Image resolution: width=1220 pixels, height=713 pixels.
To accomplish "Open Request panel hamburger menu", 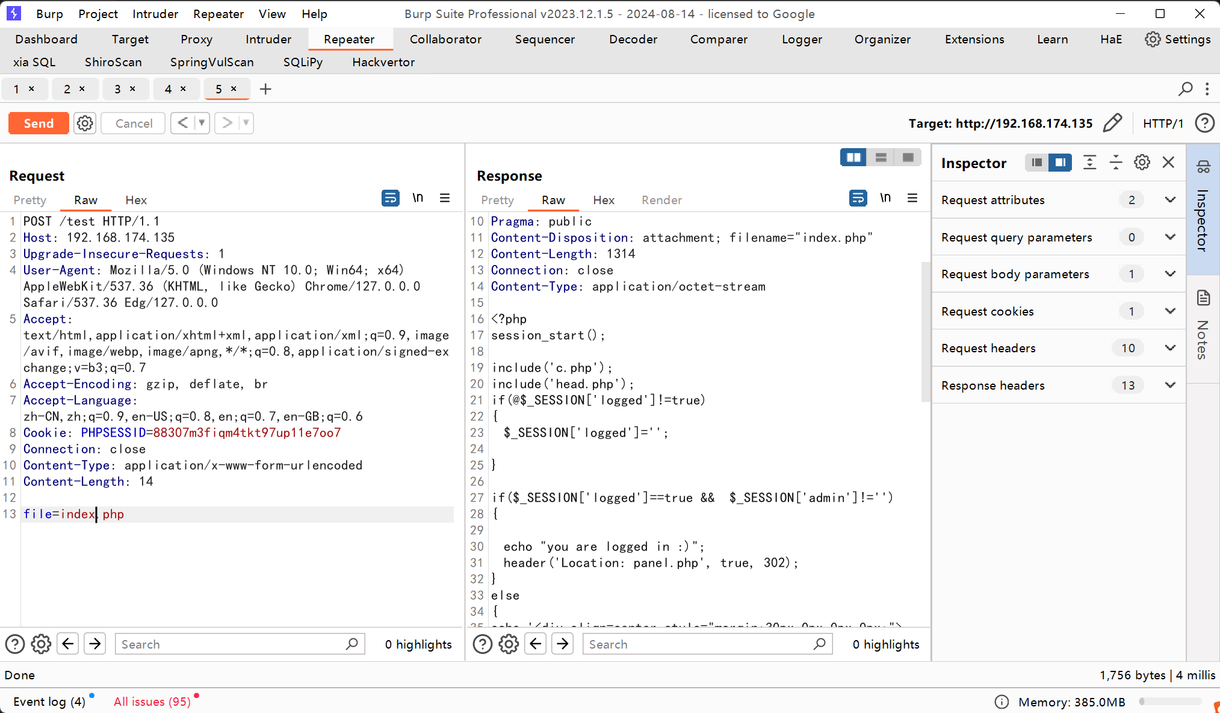I will point(445,198).
